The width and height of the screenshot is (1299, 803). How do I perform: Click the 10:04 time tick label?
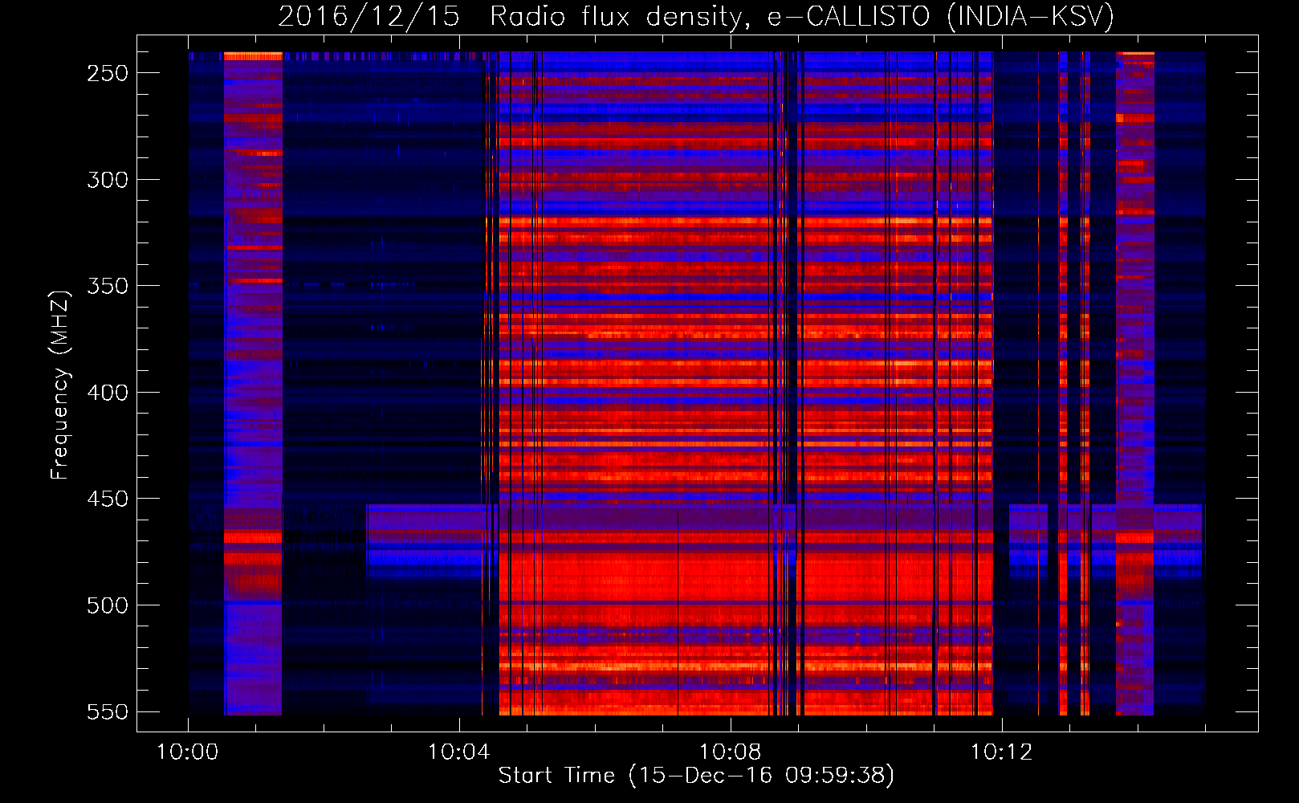(x=459, y=752)
